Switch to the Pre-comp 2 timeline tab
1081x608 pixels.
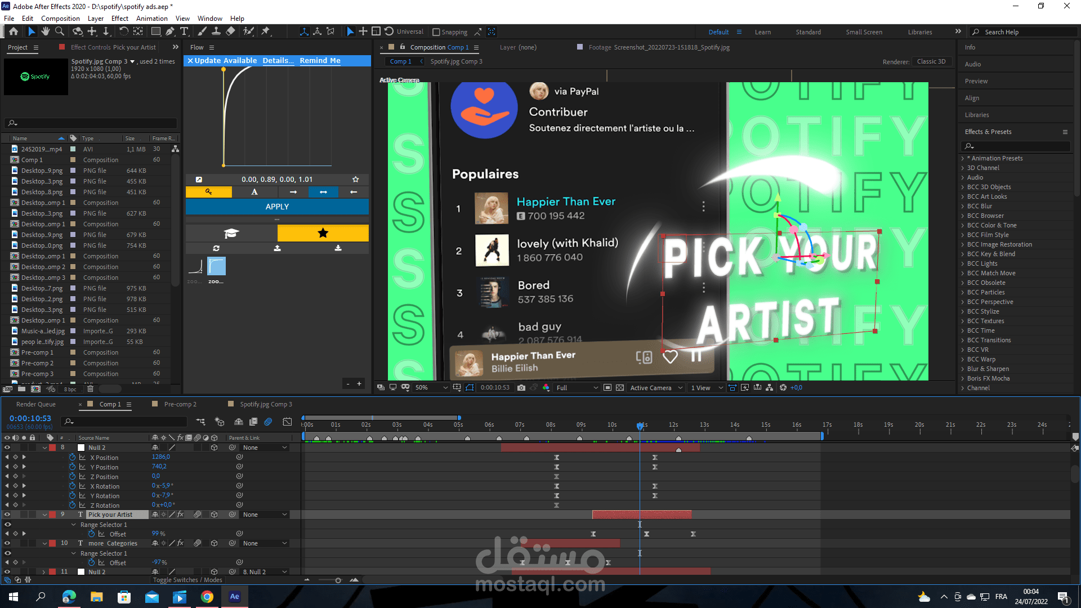(180, 404)
